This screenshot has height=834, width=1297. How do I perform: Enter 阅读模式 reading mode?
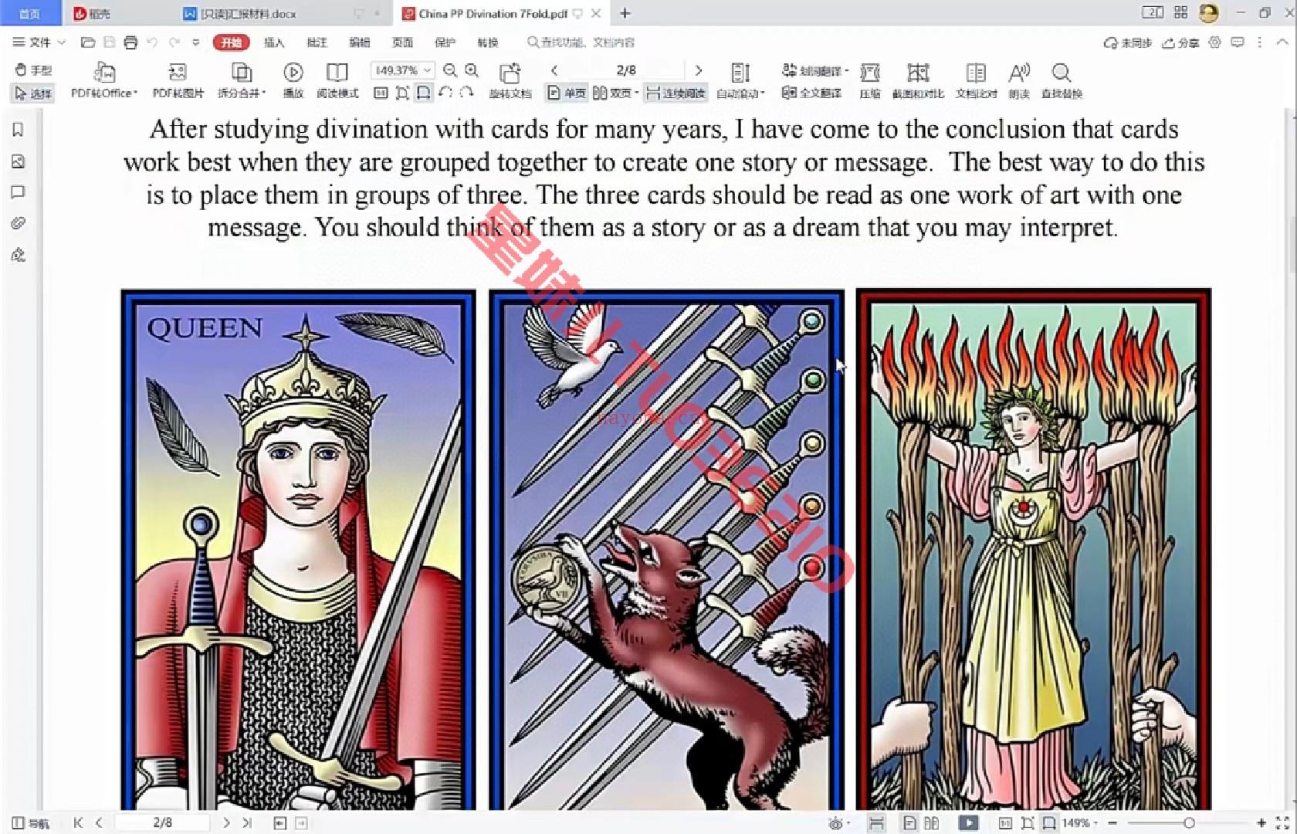click(337, 81)
